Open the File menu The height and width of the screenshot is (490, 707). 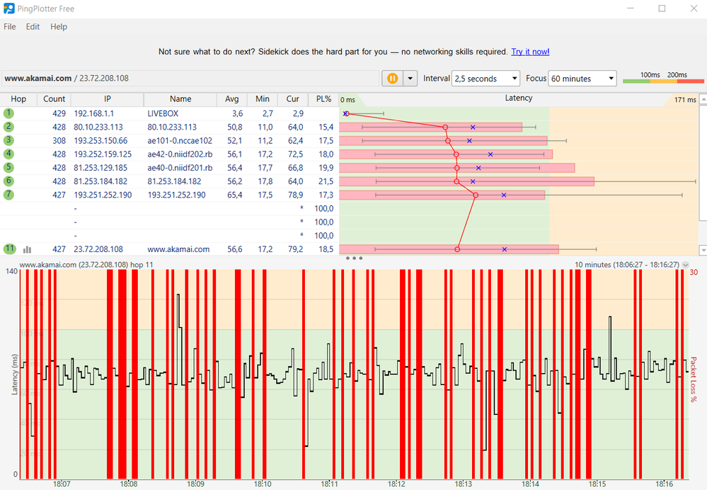(x=10, y=27)
